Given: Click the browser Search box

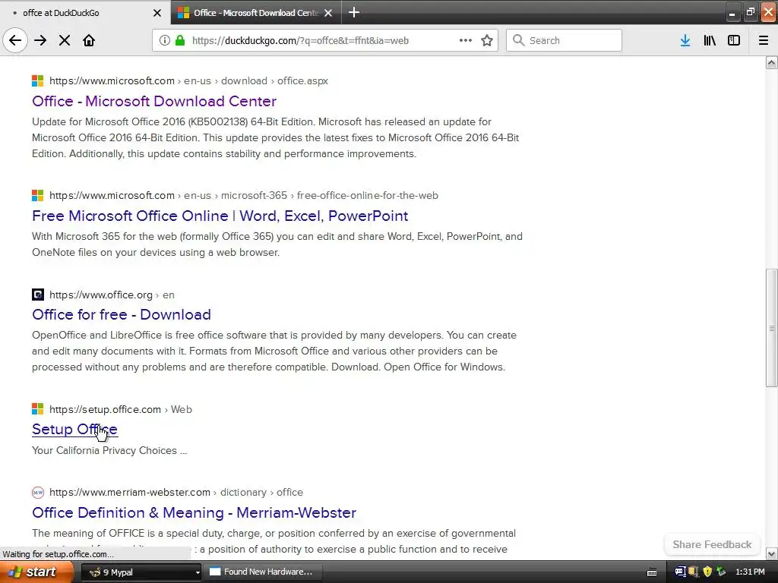Looking at the screenshot, I should click(x=564, y=40).
